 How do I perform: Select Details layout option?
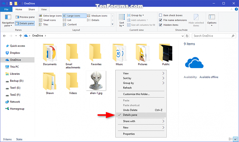(x=93, y=20)
